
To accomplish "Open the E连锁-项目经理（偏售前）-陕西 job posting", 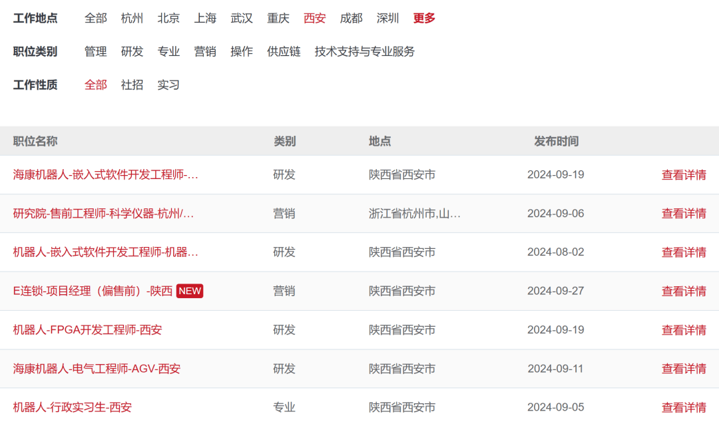I will pyautogui.click(x=93, y=291).
